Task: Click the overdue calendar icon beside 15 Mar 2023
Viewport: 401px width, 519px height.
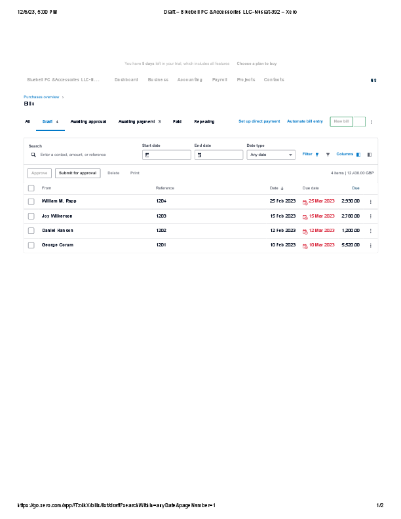Action: (305, 217)
